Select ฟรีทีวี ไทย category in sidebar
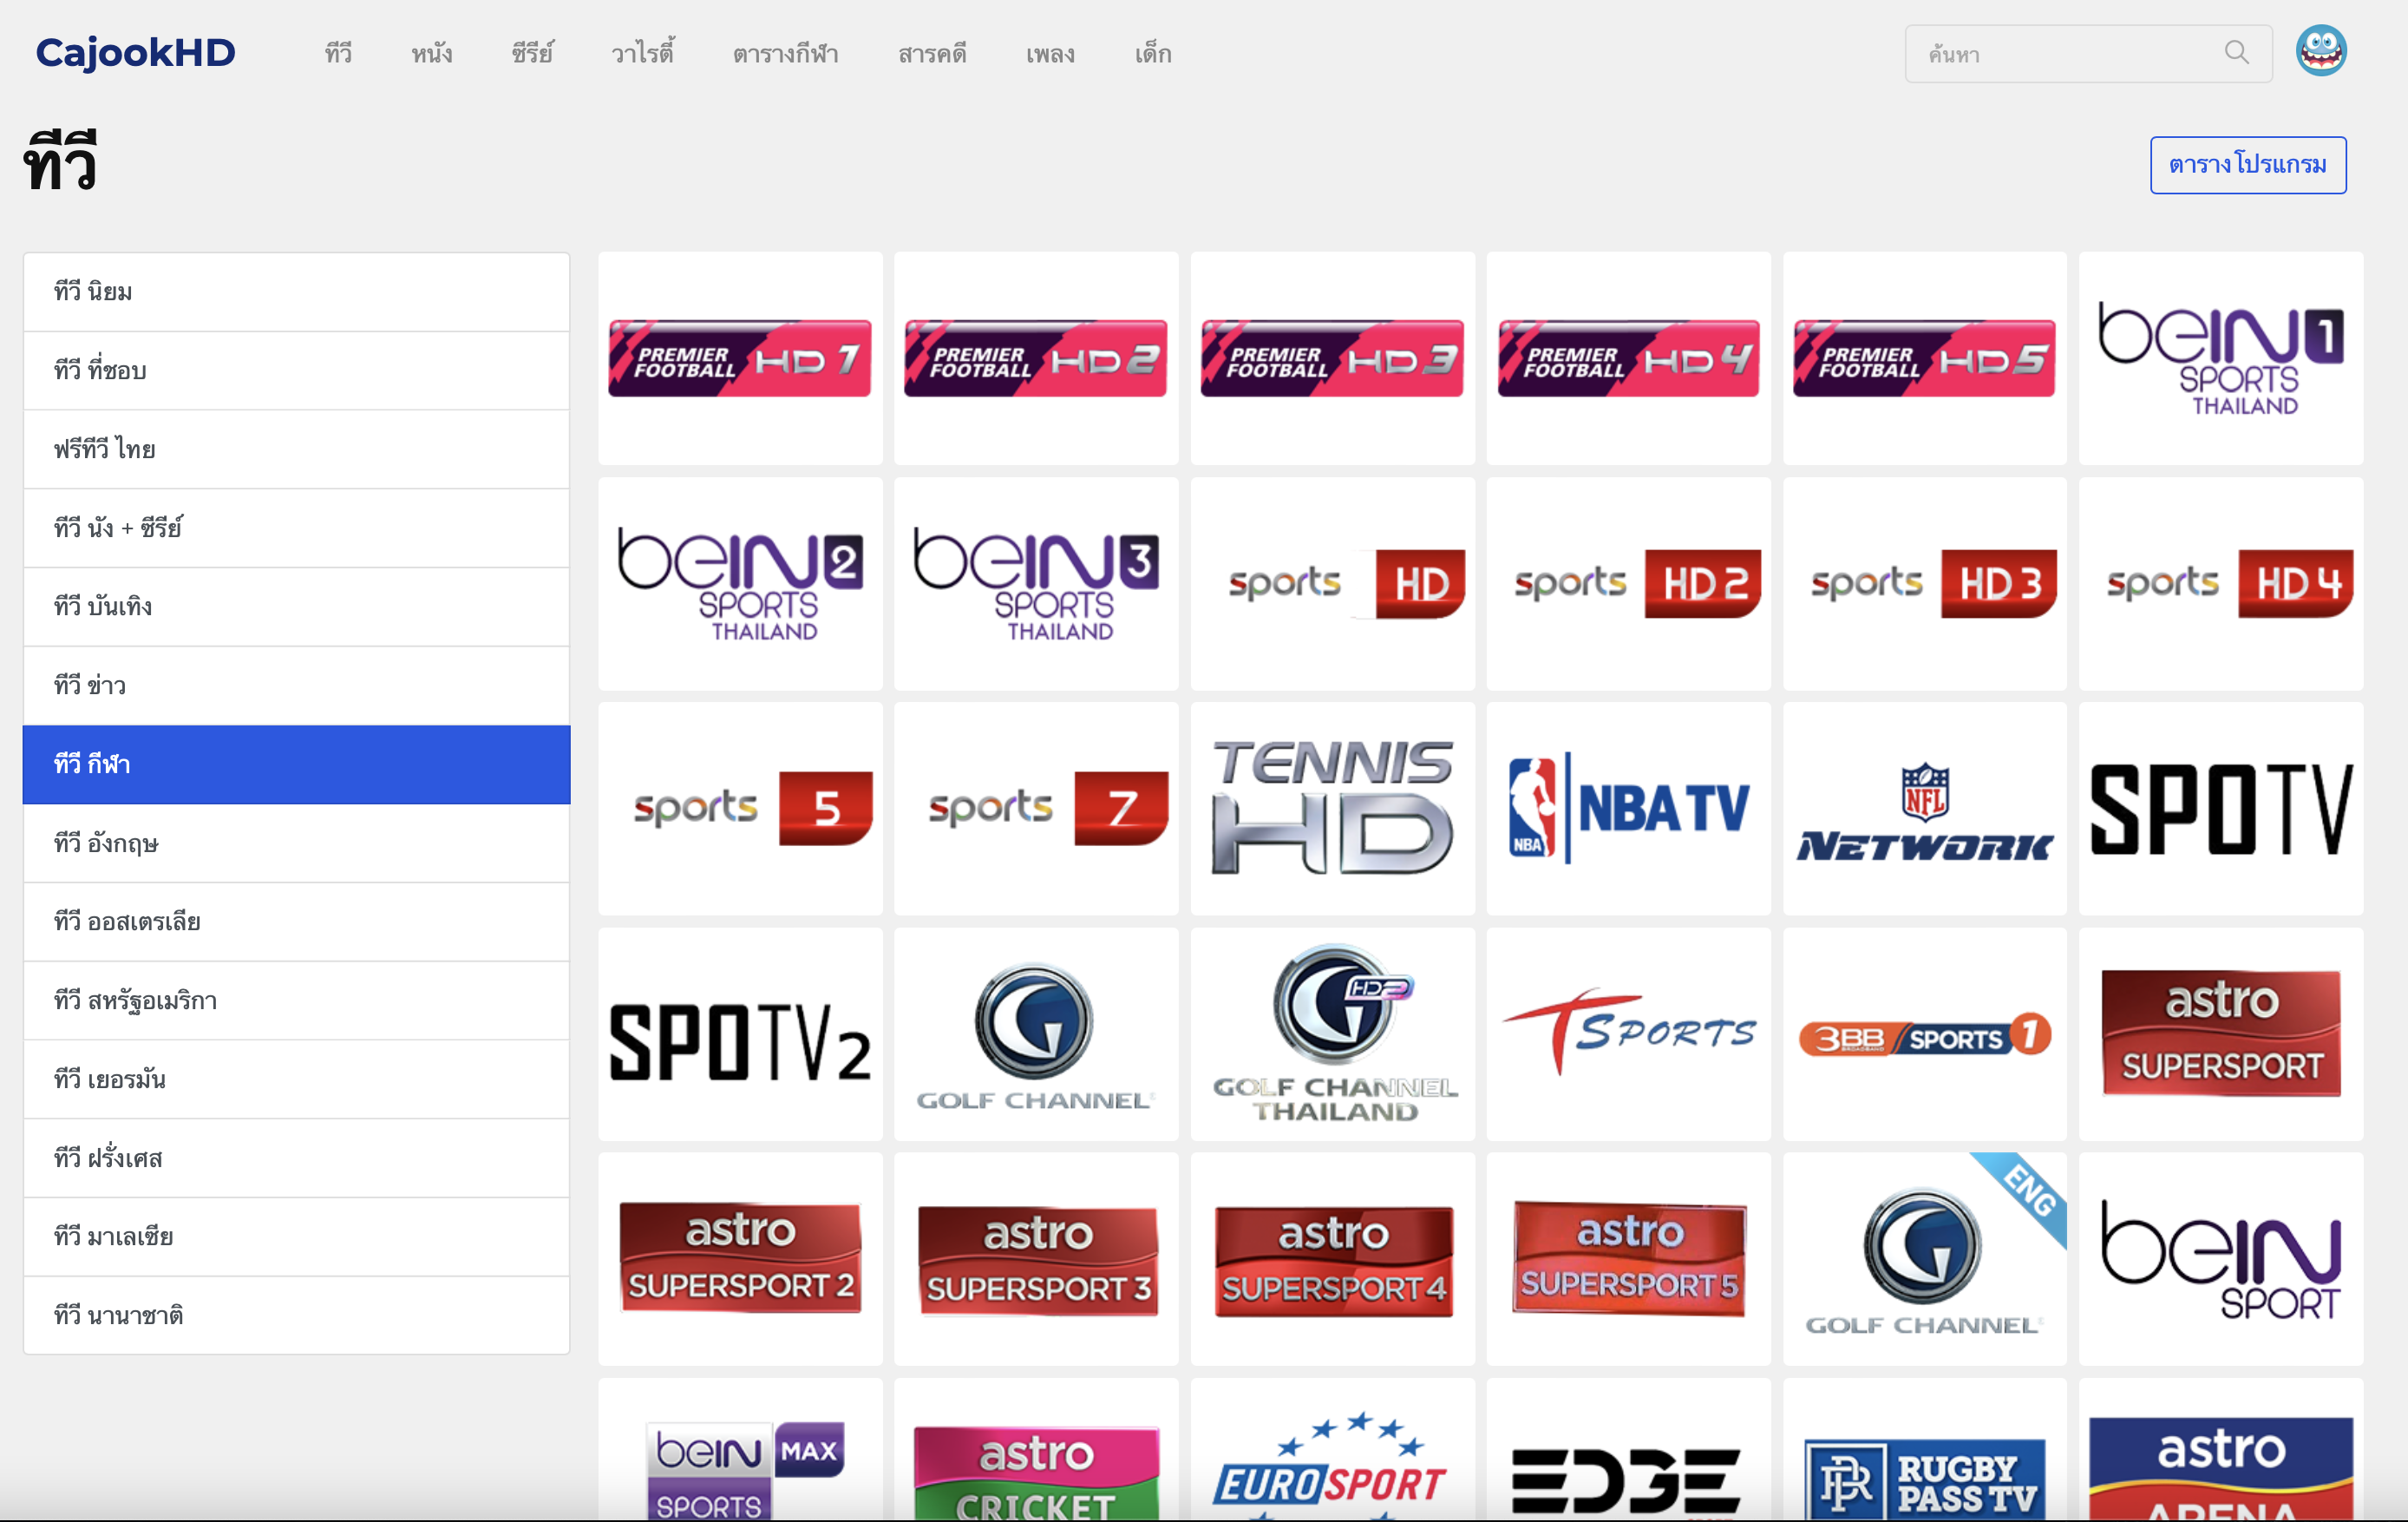The image size is (2408, 1522). point(296,449)
